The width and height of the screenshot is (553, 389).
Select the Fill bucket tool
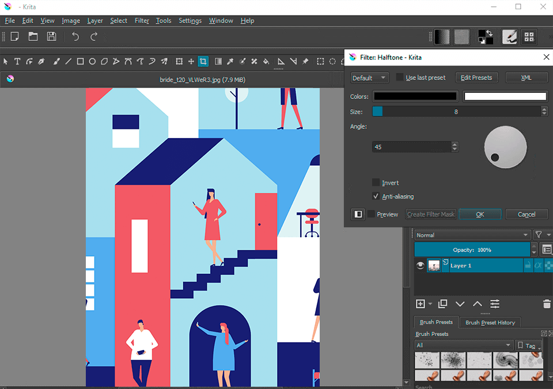266,62
